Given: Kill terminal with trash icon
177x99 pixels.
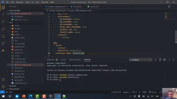Looking at the screenshot, I should [x=165, y=60].
